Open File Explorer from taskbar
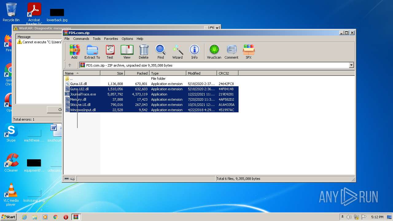 pos(35,217)
